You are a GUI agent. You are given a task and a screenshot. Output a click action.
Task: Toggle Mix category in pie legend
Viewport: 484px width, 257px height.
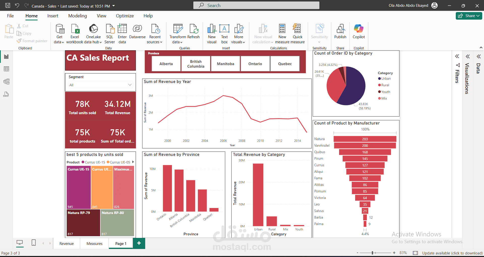coord(383,98)
